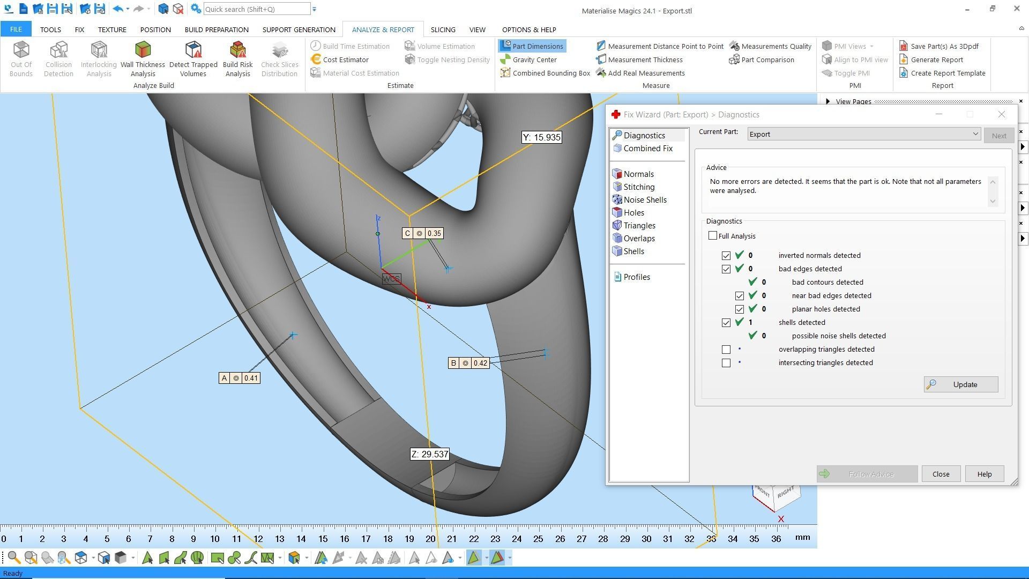Open dropdown after the highlighted green-red triangle icon
Viewport: 1029px width, 579px height.
tap(509, 558)
